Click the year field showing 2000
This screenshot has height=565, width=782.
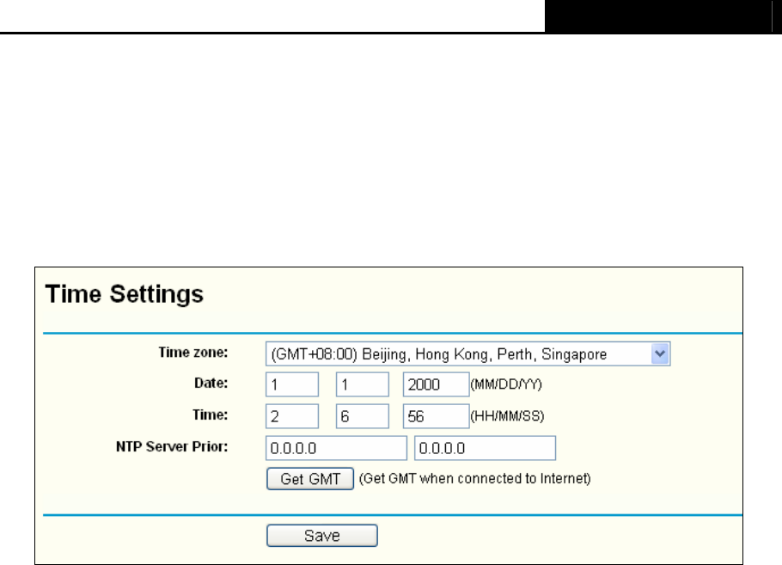(436, 384)
